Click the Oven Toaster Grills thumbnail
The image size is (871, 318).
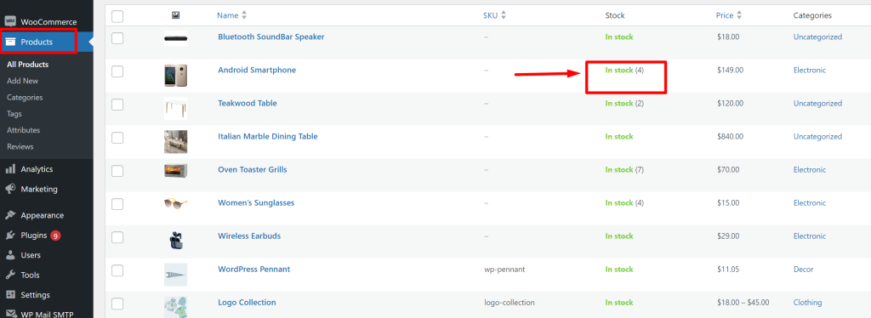point(175,170)
